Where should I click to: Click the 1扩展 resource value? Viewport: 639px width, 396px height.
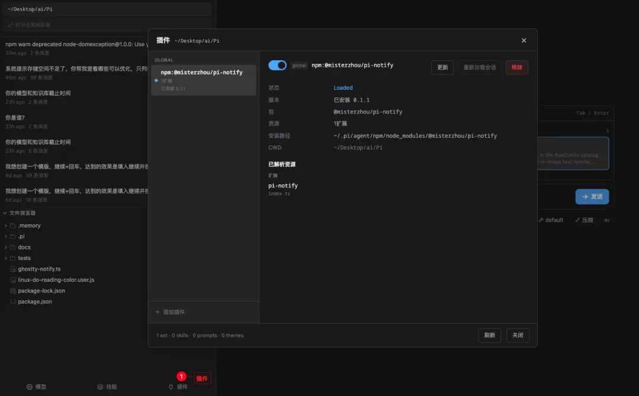click(x=340, y=124)
